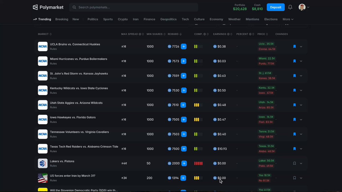This screenshot has height=192, width=342.
Task: Open the Kentucky Wildcats vs. Iowa State Cyclones market
Action: (79, 88)
